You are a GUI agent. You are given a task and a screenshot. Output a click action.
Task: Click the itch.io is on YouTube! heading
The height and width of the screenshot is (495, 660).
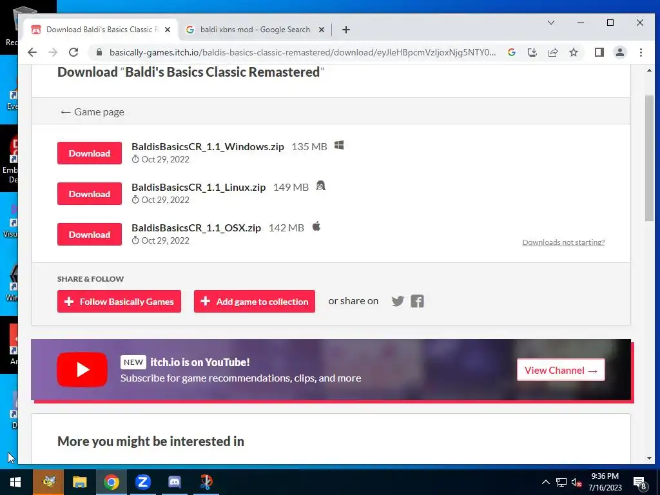click(200, 362)
